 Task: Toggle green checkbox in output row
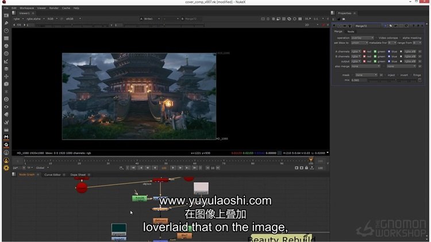(375, 62)
